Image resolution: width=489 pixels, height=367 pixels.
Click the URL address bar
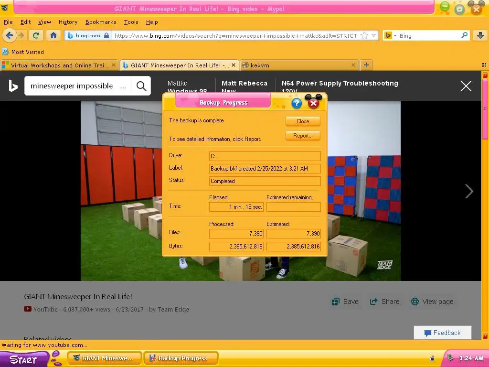tap(235, 35)
